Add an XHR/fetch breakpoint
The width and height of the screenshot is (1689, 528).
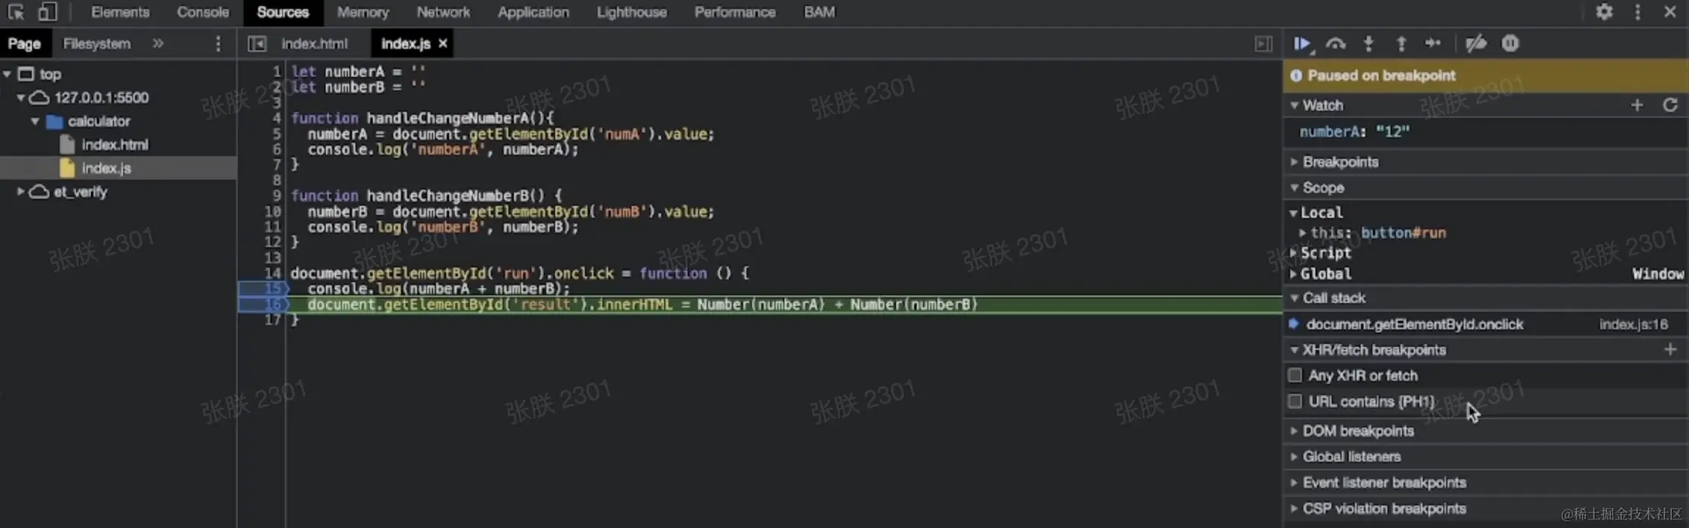(1670, 350)
